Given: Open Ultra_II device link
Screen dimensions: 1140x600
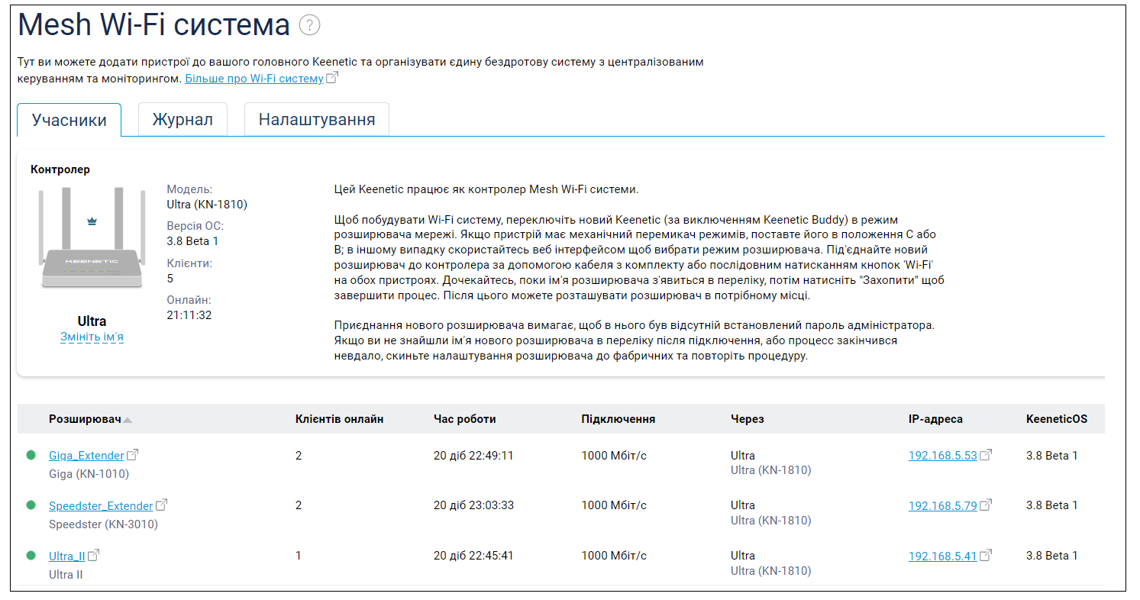Looking at the screenshot, I should (67, 556).
